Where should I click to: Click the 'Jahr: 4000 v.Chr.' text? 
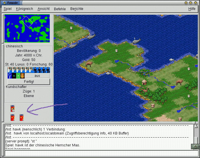(29, 55)
